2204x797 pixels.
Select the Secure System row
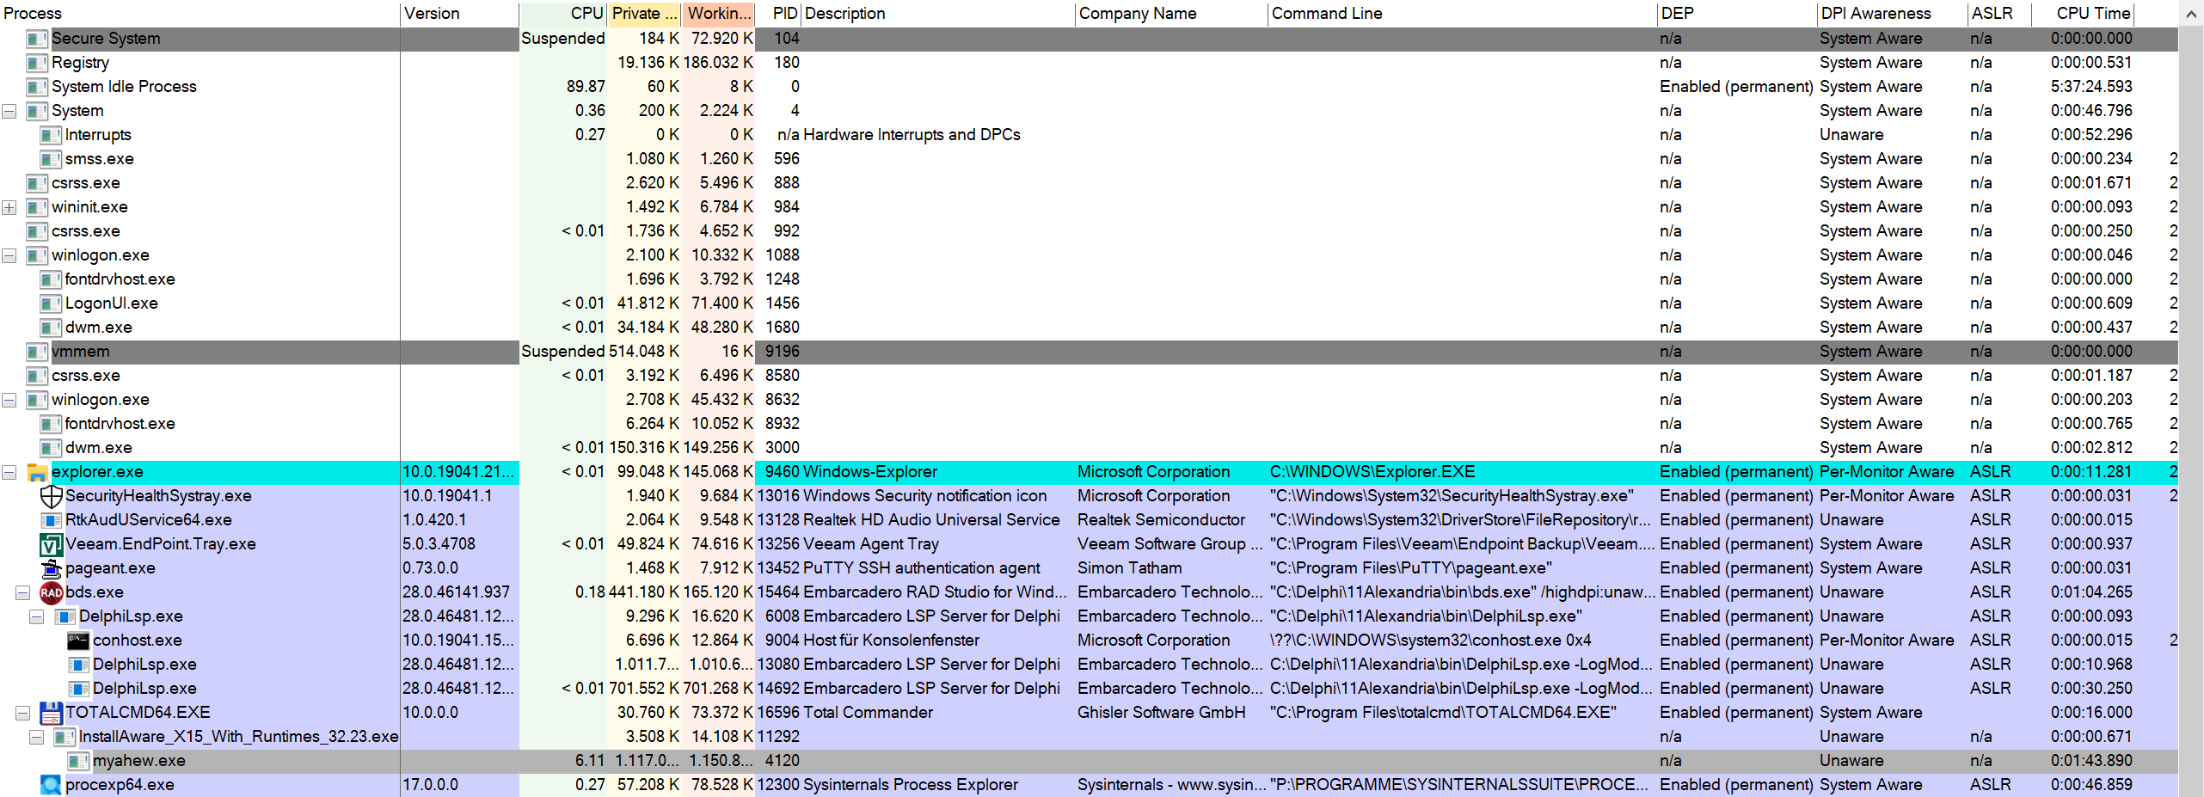pyautogui.click(x=1089, y=39)
